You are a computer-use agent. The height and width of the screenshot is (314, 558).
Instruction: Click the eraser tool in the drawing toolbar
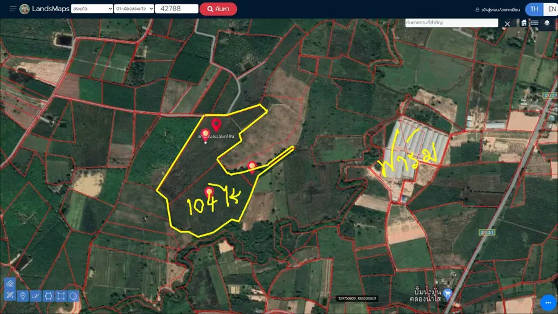[x=9, y=283]
